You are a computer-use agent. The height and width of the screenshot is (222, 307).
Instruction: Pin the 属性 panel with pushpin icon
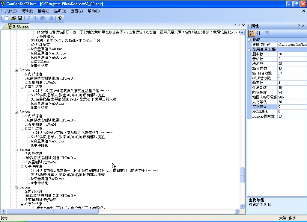tap(299, 26)
